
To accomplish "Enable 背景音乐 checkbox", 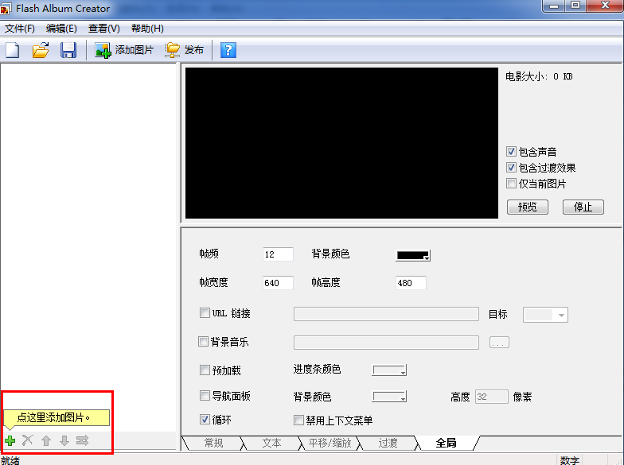I will pos(203,342).
